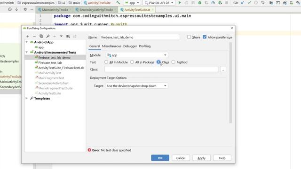Switch to the General tab
This screenshot has height=169, width=301.
coord(95,46)
